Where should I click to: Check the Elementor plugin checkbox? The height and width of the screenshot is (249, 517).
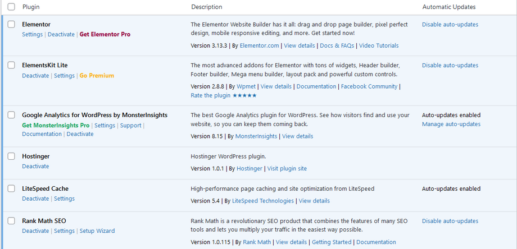pyautogui.click(x=11, y=24)
